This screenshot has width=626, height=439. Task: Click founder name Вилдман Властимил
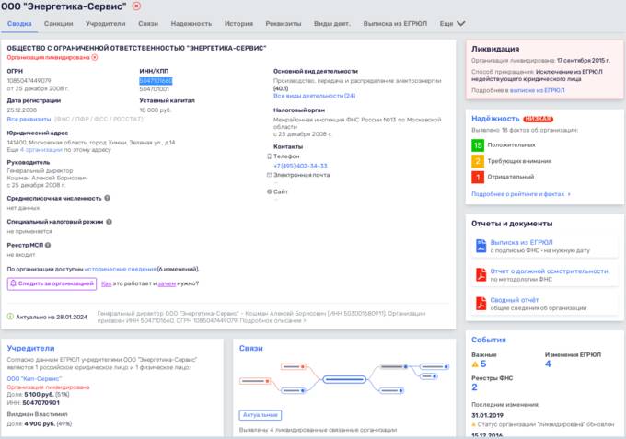pos(37,414)
